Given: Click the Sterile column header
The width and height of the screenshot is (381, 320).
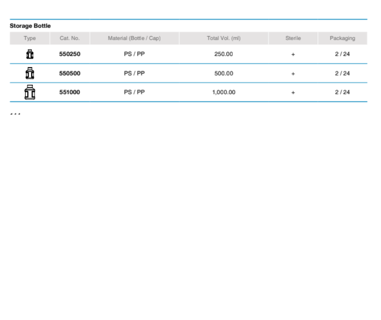Looking at the screenshot, I should [293, 38].
